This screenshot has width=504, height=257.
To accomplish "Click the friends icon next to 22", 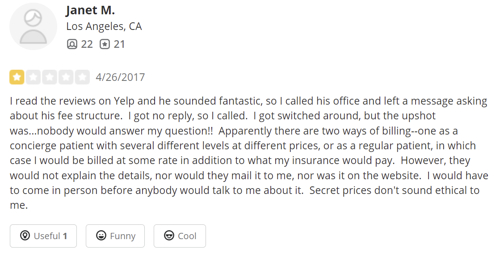I will [71, 44].
